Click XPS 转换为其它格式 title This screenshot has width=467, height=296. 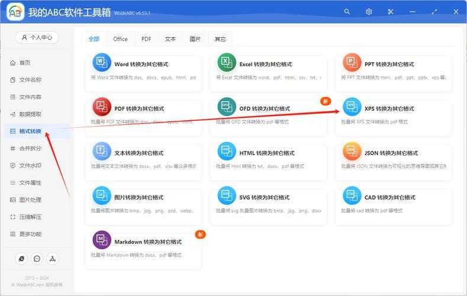click(389, 109)
